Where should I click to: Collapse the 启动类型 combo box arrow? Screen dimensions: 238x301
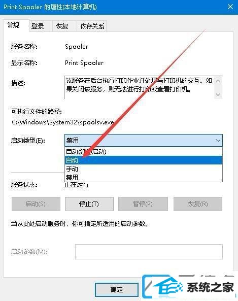tap(218, 141)
